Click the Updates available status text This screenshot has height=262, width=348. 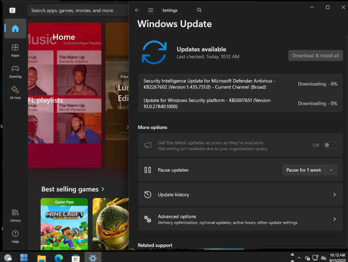click(202, 49)
